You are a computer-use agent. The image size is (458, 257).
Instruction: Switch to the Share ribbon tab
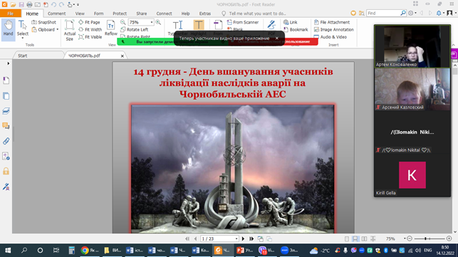coord(141,14)
